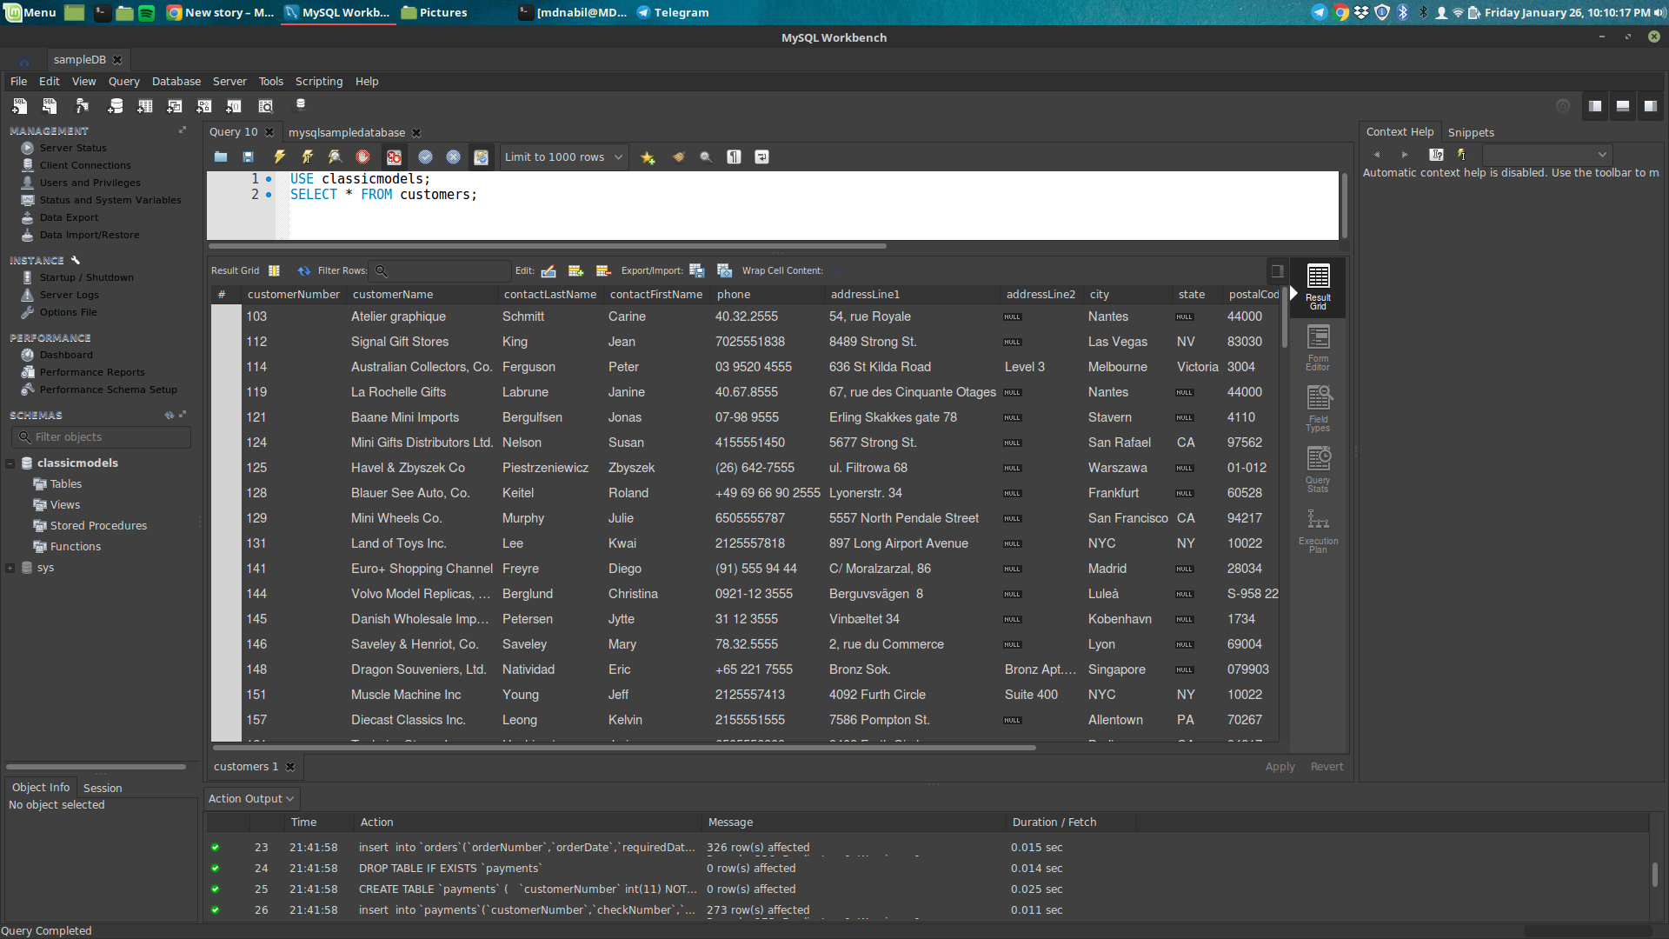Open the Scripting menu

click(319, 82)
